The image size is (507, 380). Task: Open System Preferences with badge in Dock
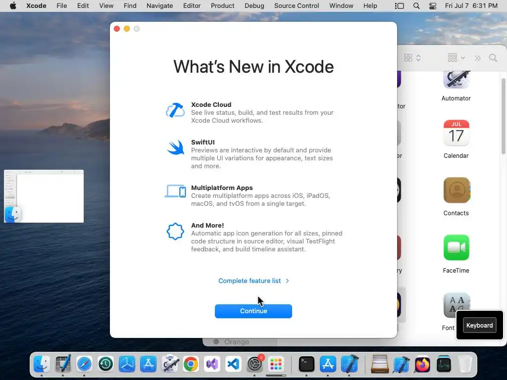[x=255, y=364]
